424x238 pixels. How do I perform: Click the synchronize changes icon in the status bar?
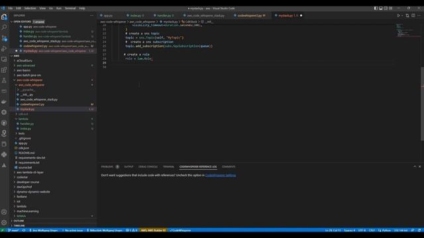pyautogui.click(x=24, y=230)
